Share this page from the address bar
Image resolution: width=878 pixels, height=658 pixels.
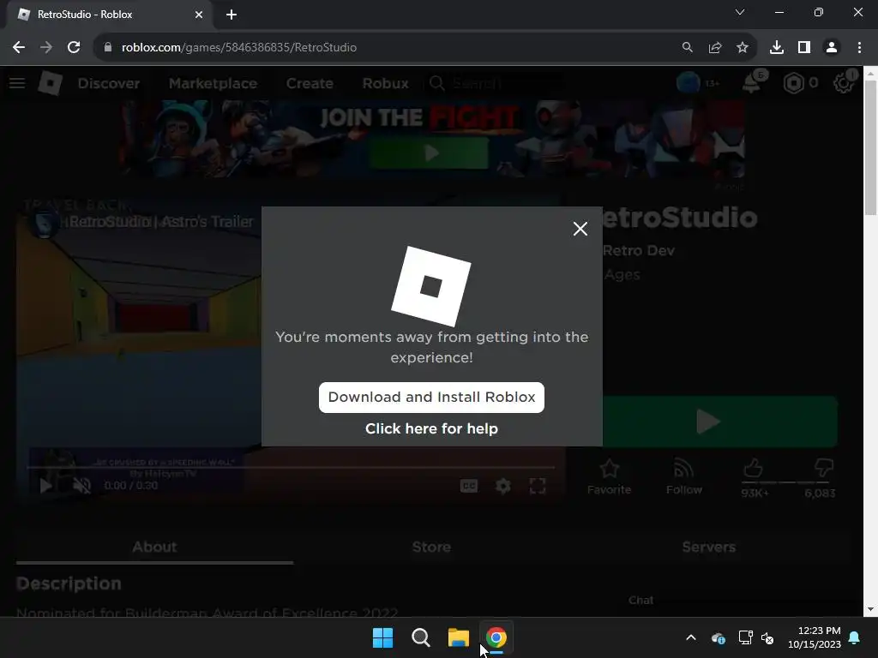(x=715, y=48)
